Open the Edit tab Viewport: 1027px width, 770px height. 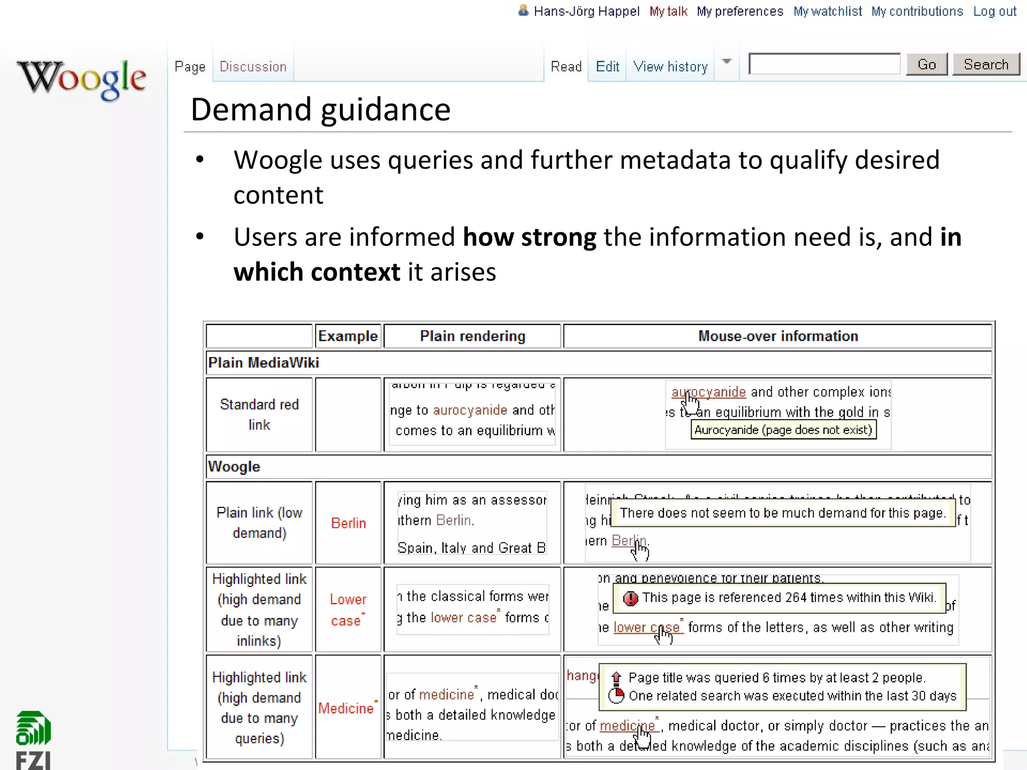607,67
